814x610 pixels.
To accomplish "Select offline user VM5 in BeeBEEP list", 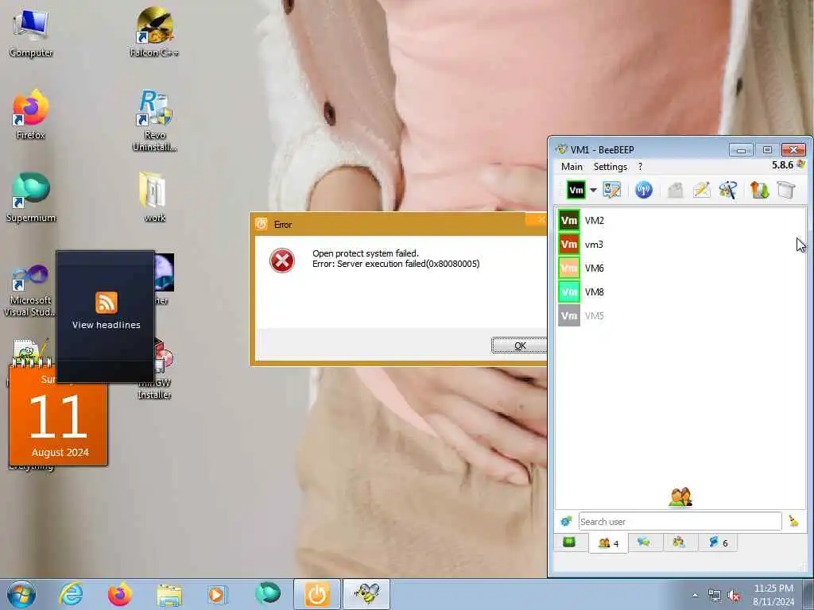I will 680,315.
